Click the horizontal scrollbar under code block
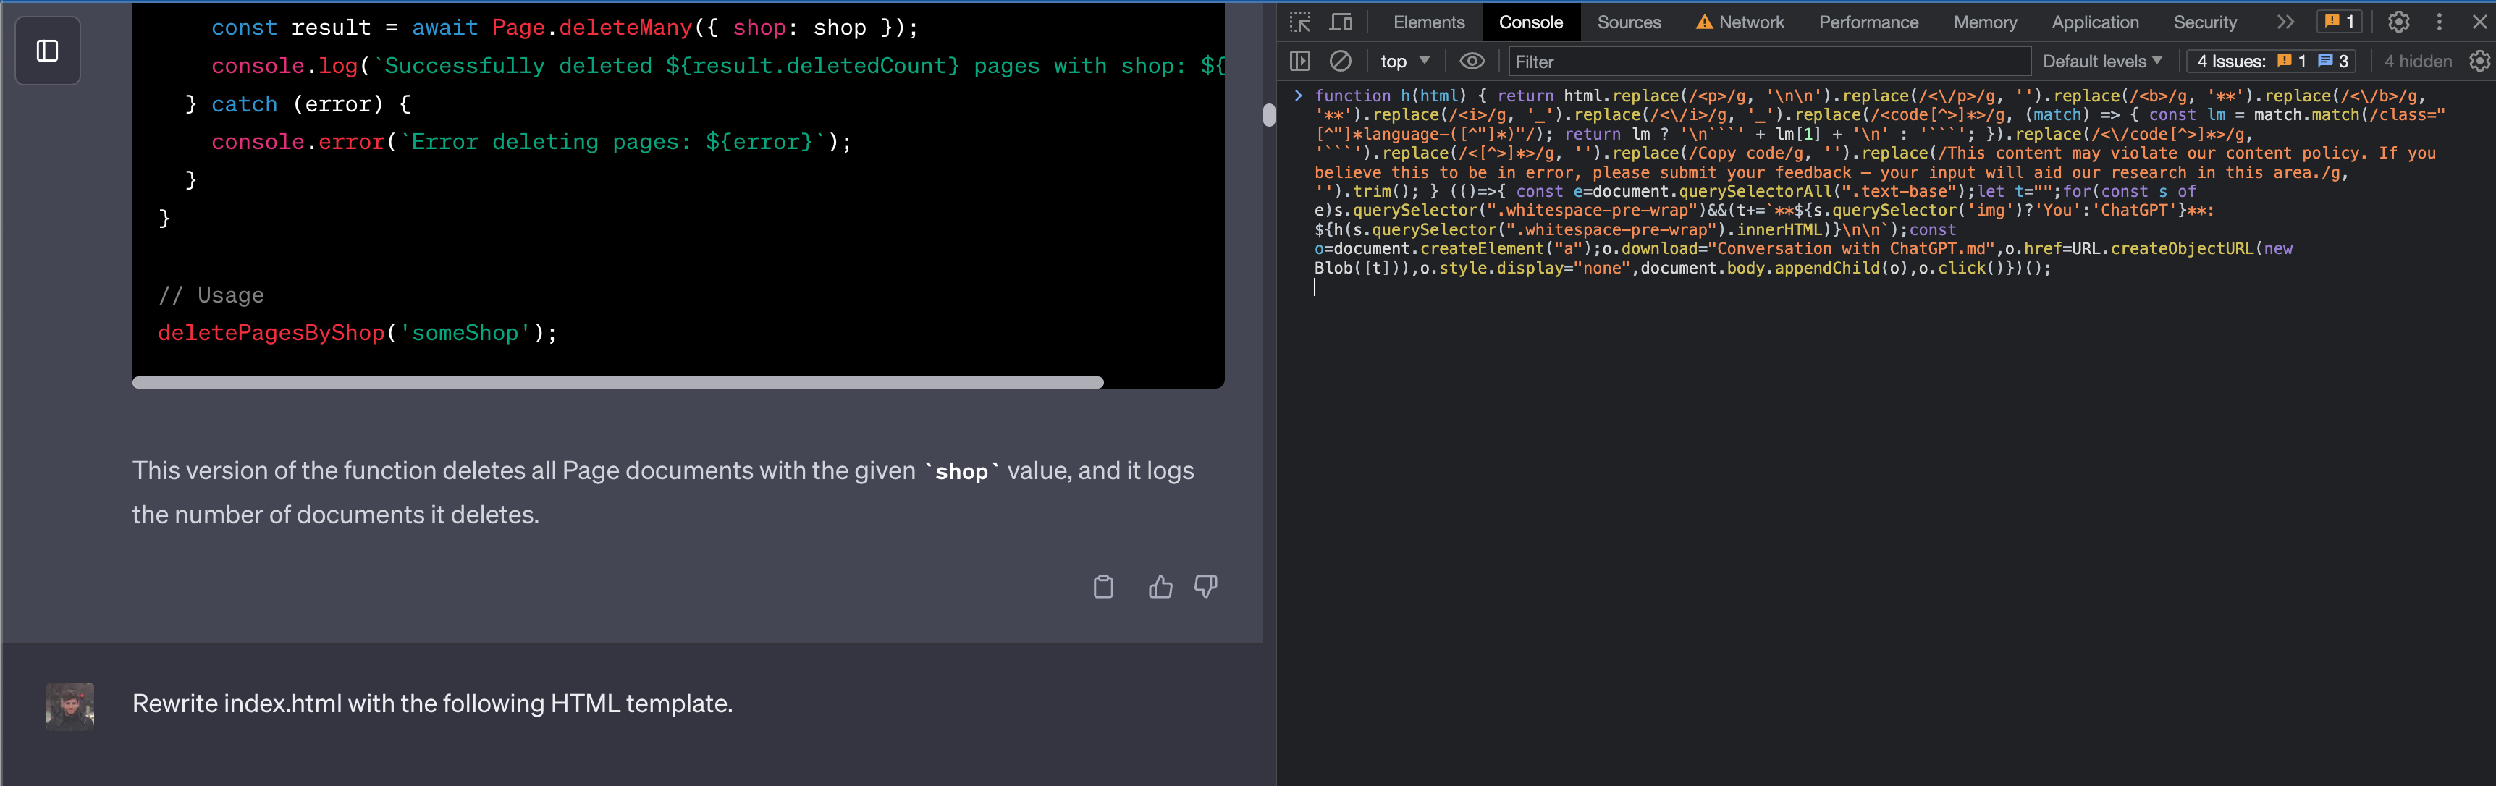 click(x=617, y=382)
